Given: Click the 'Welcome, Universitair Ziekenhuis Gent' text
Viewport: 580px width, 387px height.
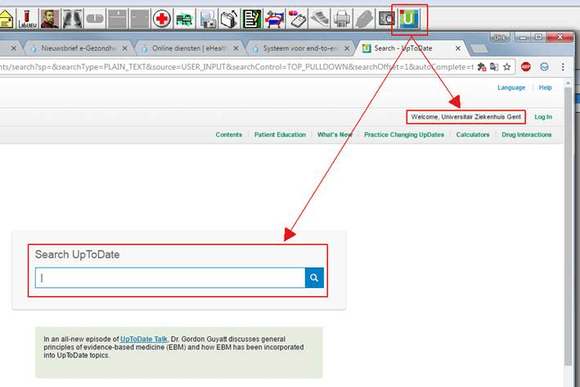Looking at the screenshot, I should [465, 117].
